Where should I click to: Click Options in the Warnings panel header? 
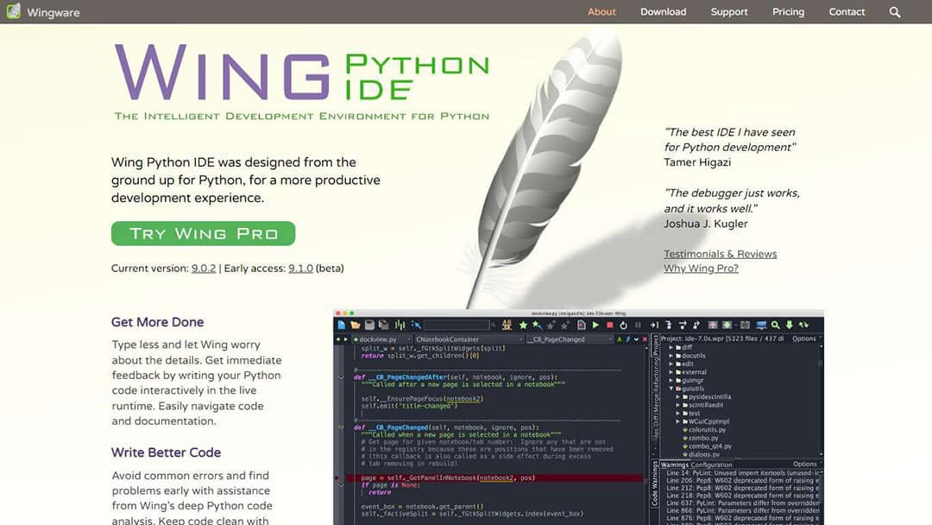(x=805, y=465)
